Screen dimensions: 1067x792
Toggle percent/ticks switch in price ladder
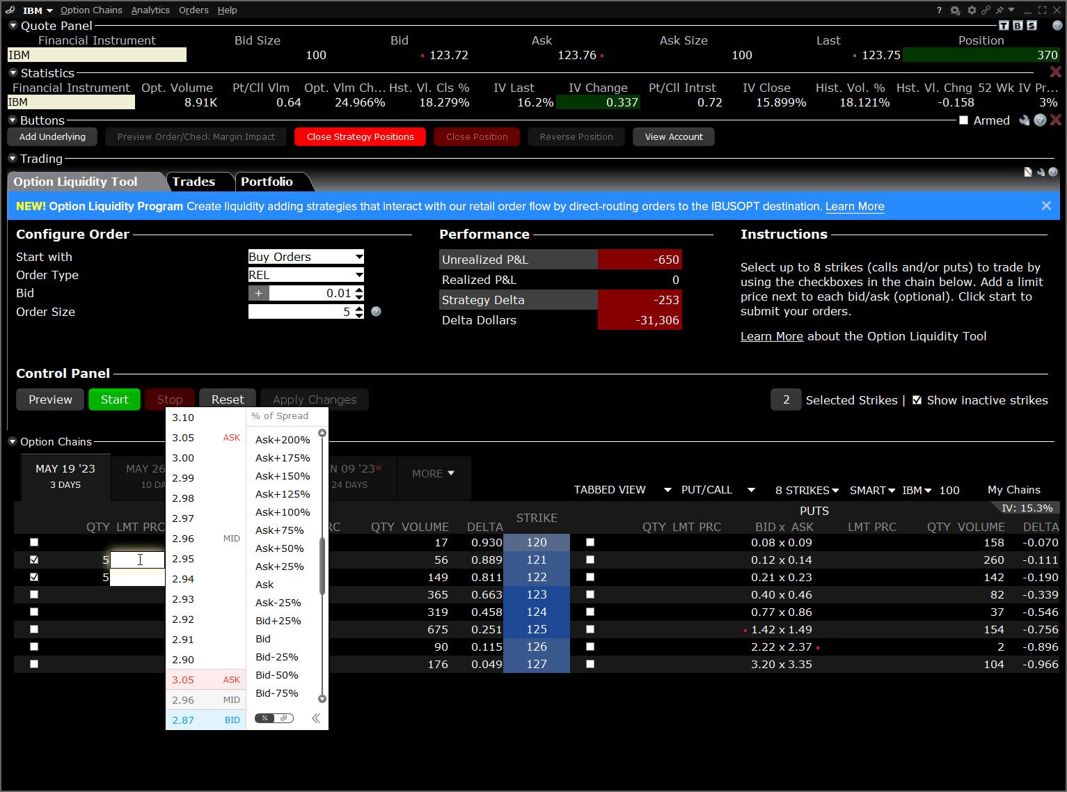tap(274, 718)
